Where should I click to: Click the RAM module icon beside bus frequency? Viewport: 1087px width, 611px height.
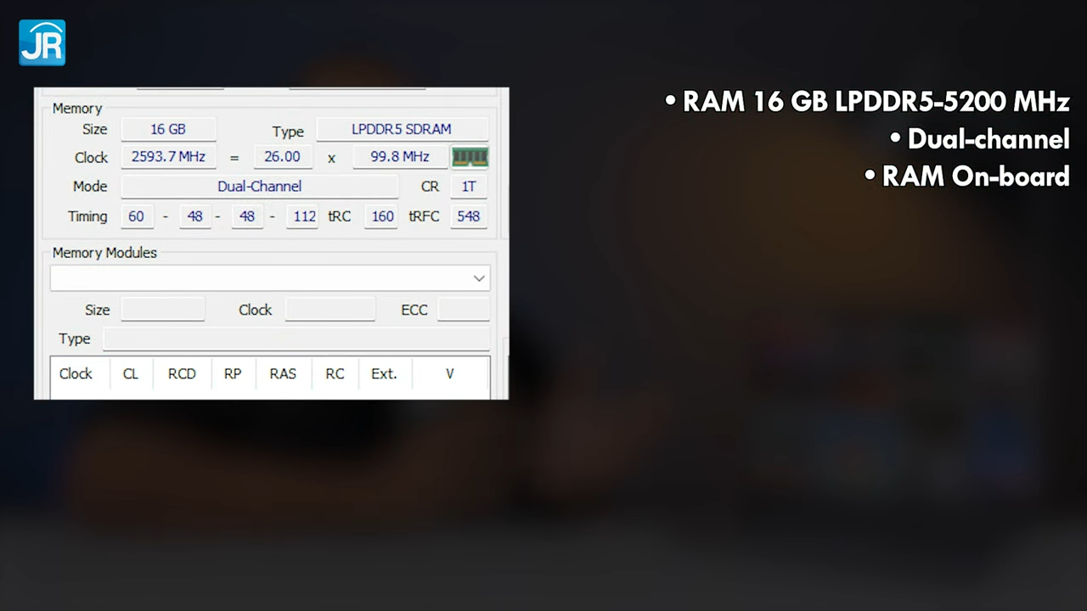pos(470,156)
